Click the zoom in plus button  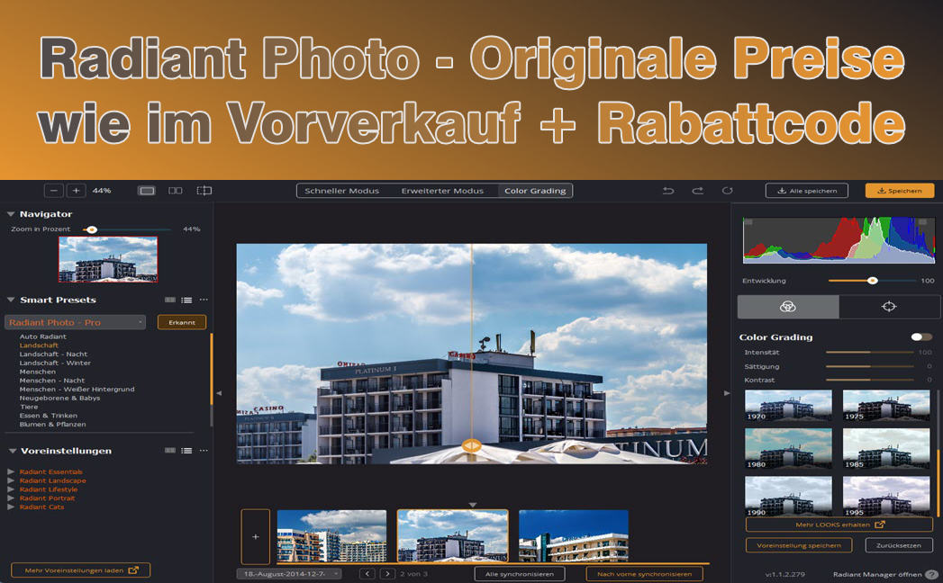click(76, 191)
